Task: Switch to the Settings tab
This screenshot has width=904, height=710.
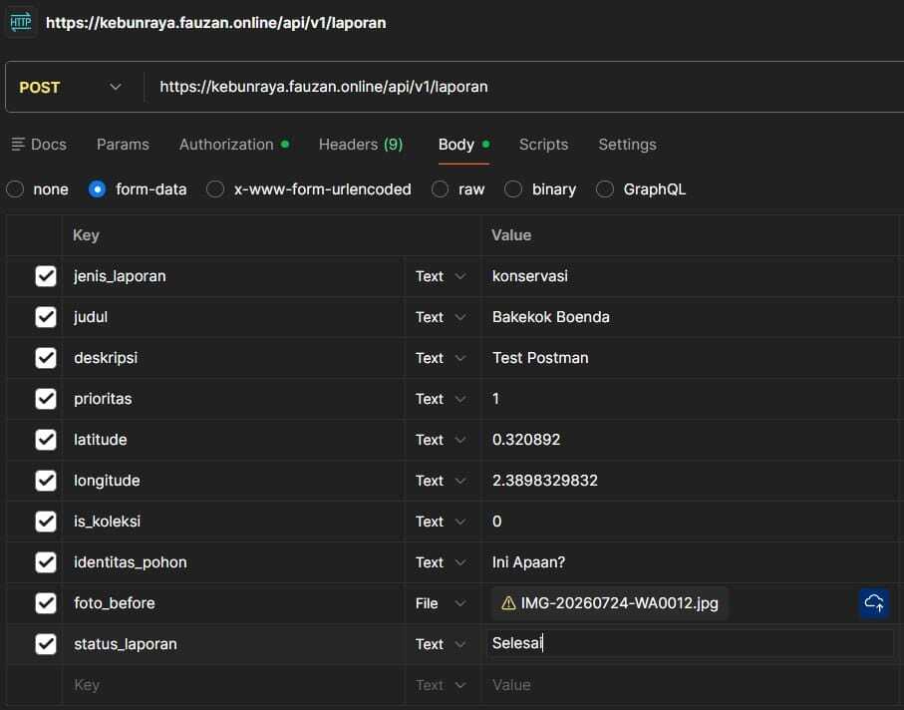Action: click(x=627, y=145)
